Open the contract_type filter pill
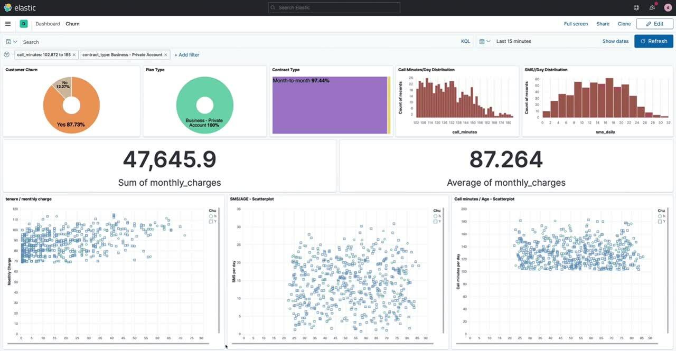Image resolution: width=676 pixels, height=351 pixels. [x=123, y=55]
